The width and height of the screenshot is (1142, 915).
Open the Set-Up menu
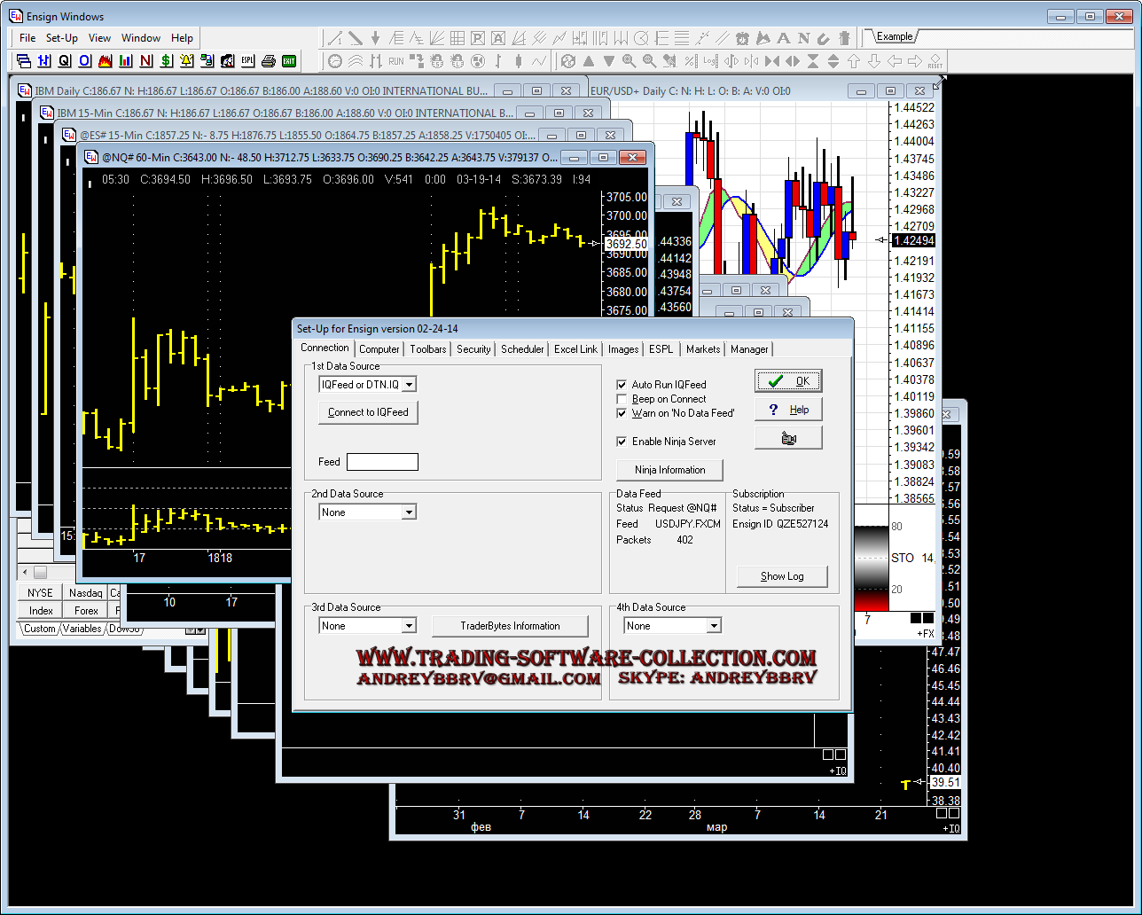coord(62,38)
